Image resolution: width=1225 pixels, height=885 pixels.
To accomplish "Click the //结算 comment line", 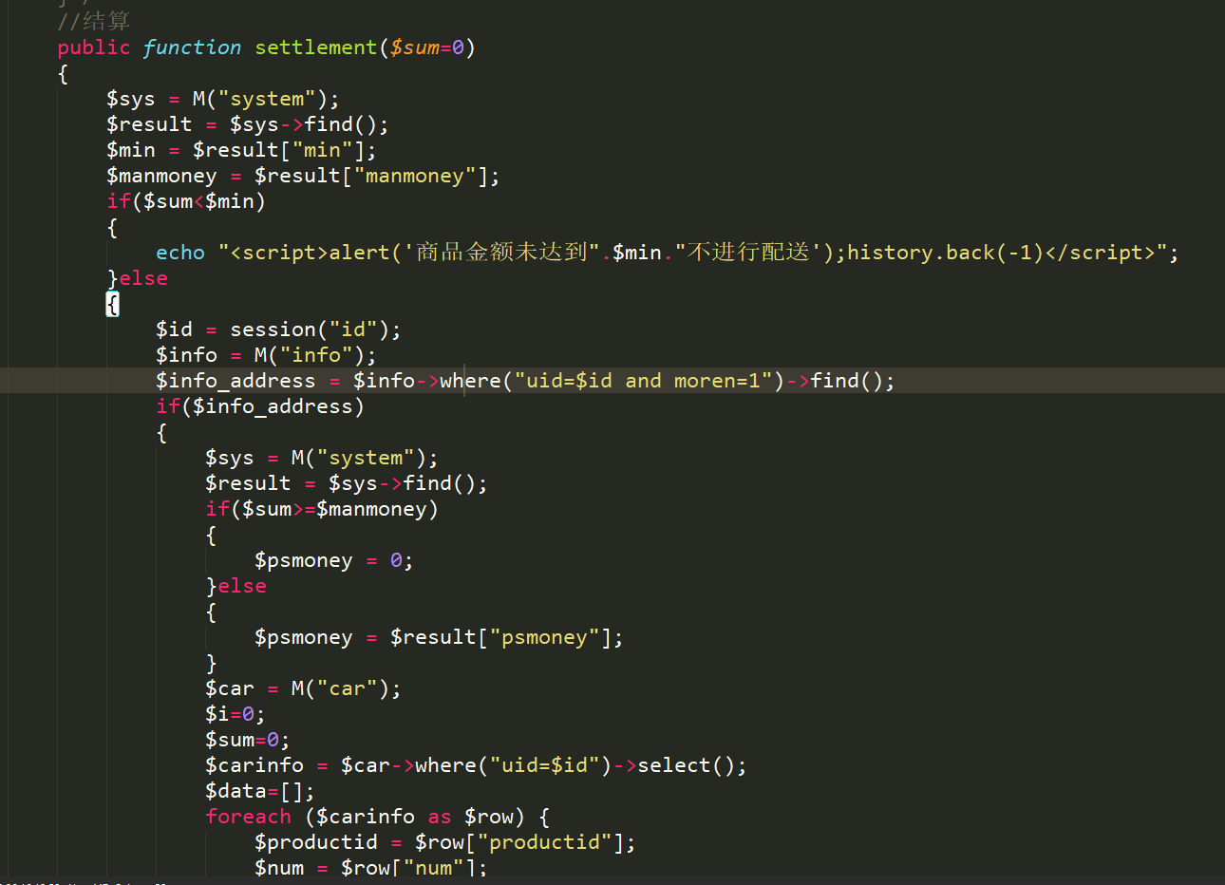I will (93, 21).
